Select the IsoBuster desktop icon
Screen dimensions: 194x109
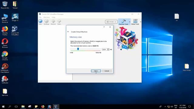(x=5, y=80)
